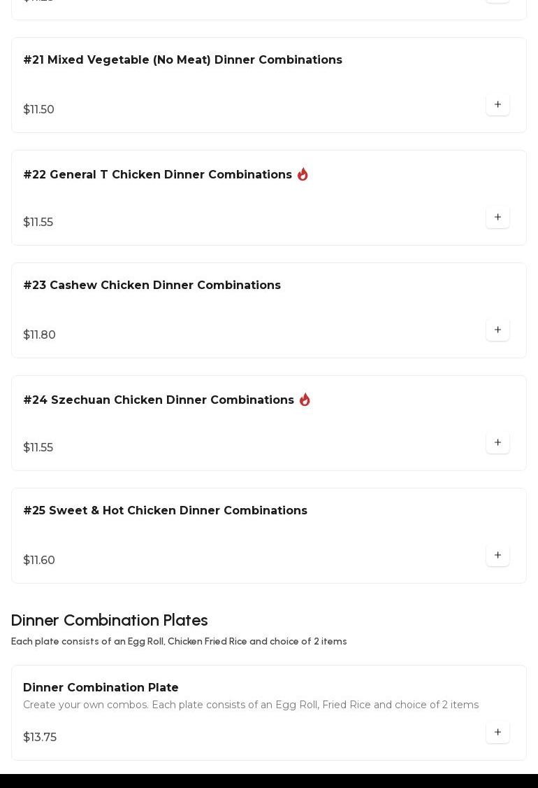Image resolution: width=538 pixels, height=788 pixels.
Task: Open #21 Mixed Vegetable (No Meat) item title
Action: point(182,60)
